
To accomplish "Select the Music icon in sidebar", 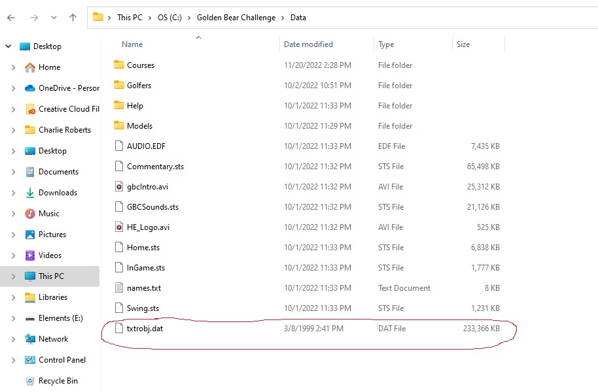I will (x=29, y=214).
